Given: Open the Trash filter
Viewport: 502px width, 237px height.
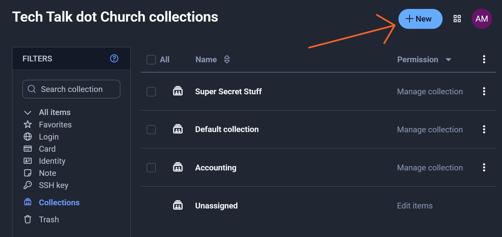Looking at the screenshot, I should click(49, 219).
